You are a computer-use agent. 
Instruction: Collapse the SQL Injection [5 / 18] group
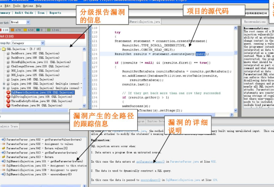[0, 49]
